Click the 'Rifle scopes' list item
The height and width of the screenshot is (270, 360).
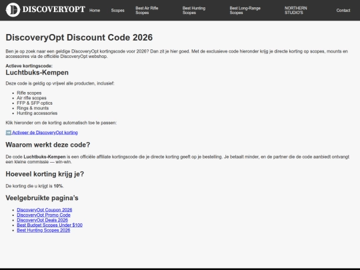coord(29,93)
